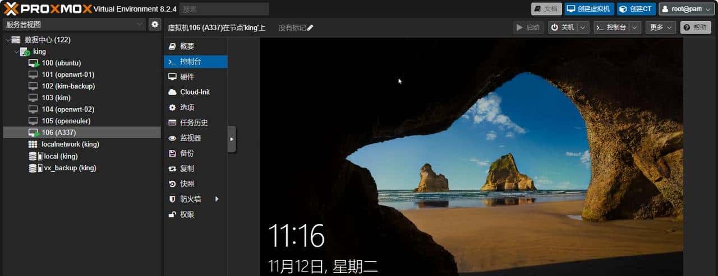Collapse the king node tree
The width and height of the screenshot is (718, 276).
pos(16,52)
